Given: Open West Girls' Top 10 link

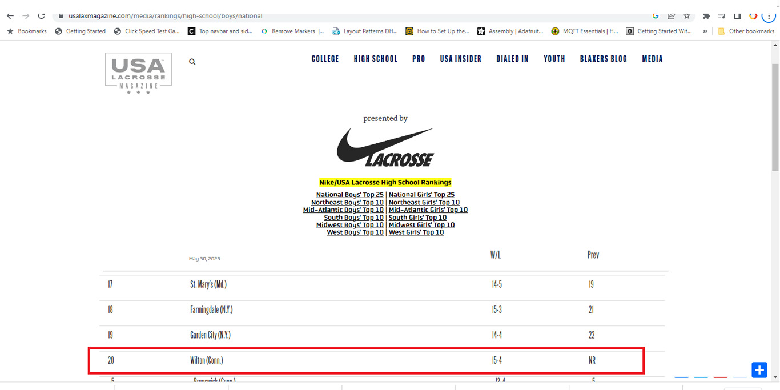Looking at the screenshot, I should 416,232.
